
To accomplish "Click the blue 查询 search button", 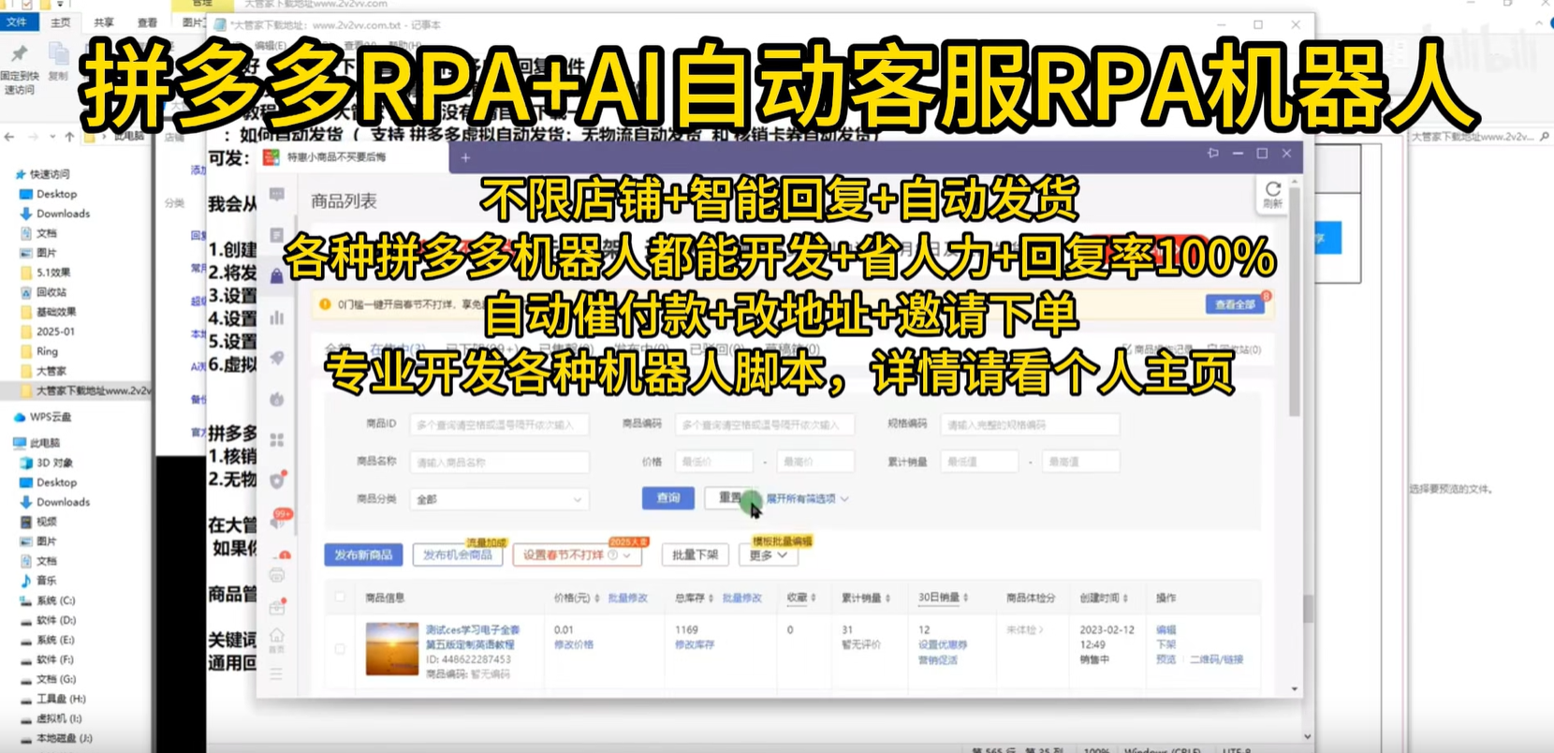I will [x=667, y=498].
